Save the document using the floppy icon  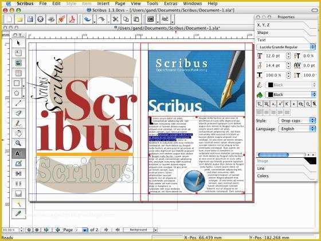tap(30, 20)
